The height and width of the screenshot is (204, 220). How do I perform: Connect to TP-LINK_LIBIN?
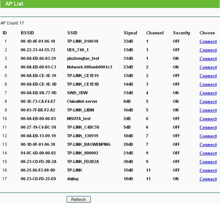click(208, 110)
